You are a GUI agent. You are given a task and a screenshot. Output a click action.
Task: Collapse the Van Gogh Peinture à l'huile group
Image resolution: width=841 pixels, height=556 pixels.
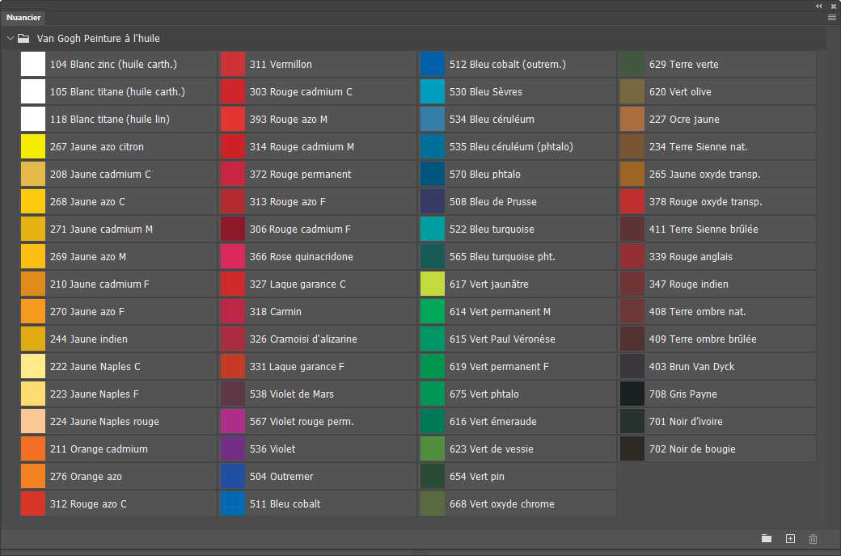click(11, 39)
